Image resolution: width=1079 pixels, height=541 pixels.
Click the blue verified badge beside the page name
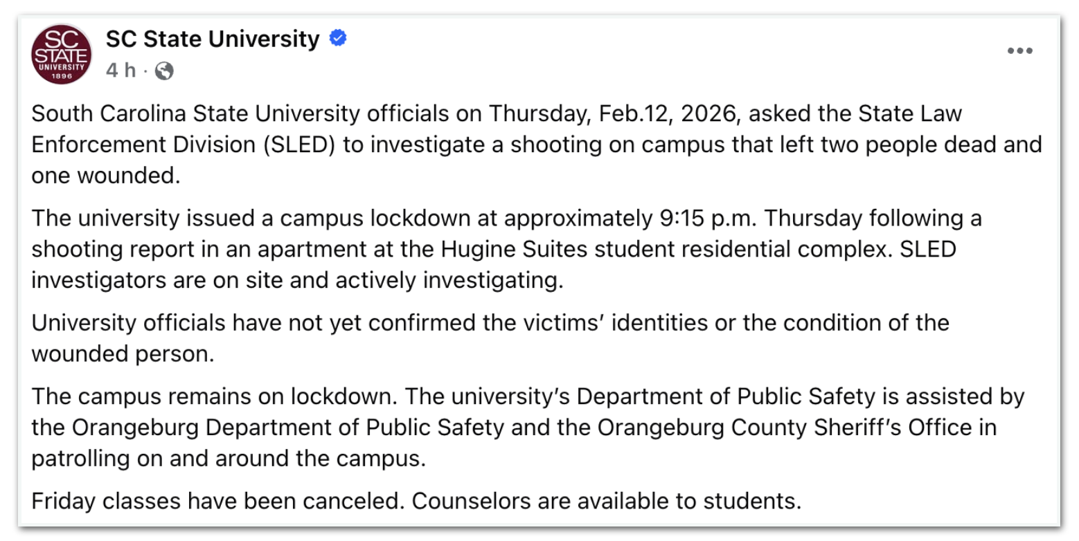click(x=337, y=39)
